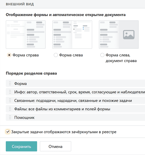Click the drag handle next to Помощник
145x155 pixels.
pos(10,117)
